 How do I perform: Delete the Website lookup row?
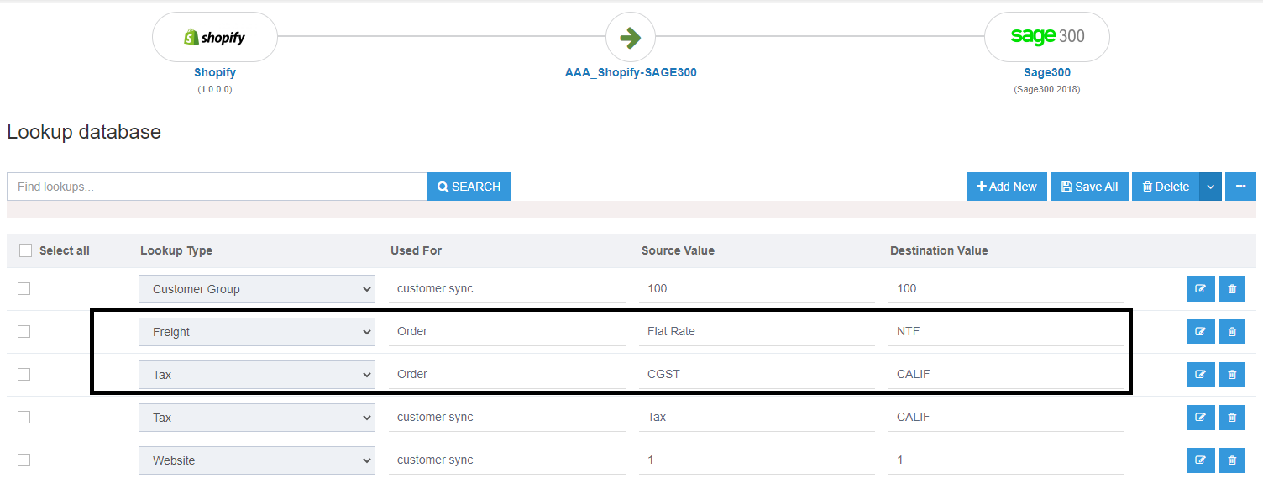[1232, 460]
